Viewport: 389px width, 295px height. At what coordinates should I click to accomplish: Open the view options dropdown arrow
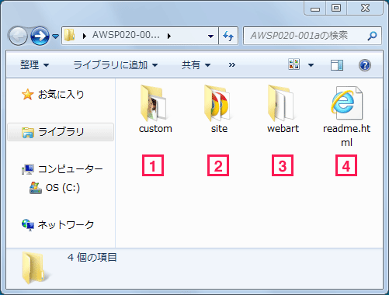[311, 65]
